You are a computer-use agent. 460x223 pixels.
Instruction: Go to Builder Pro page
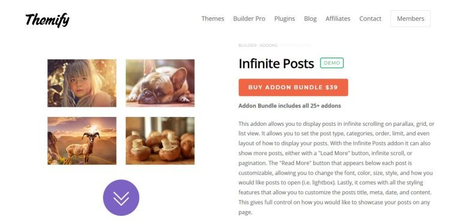[249, 19]
